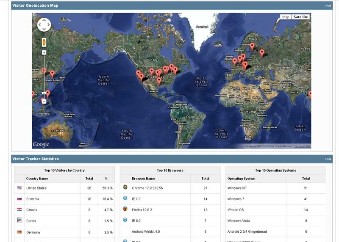Select the United States country row
This screenshot has height=242, width=339.
click(64, 188)
